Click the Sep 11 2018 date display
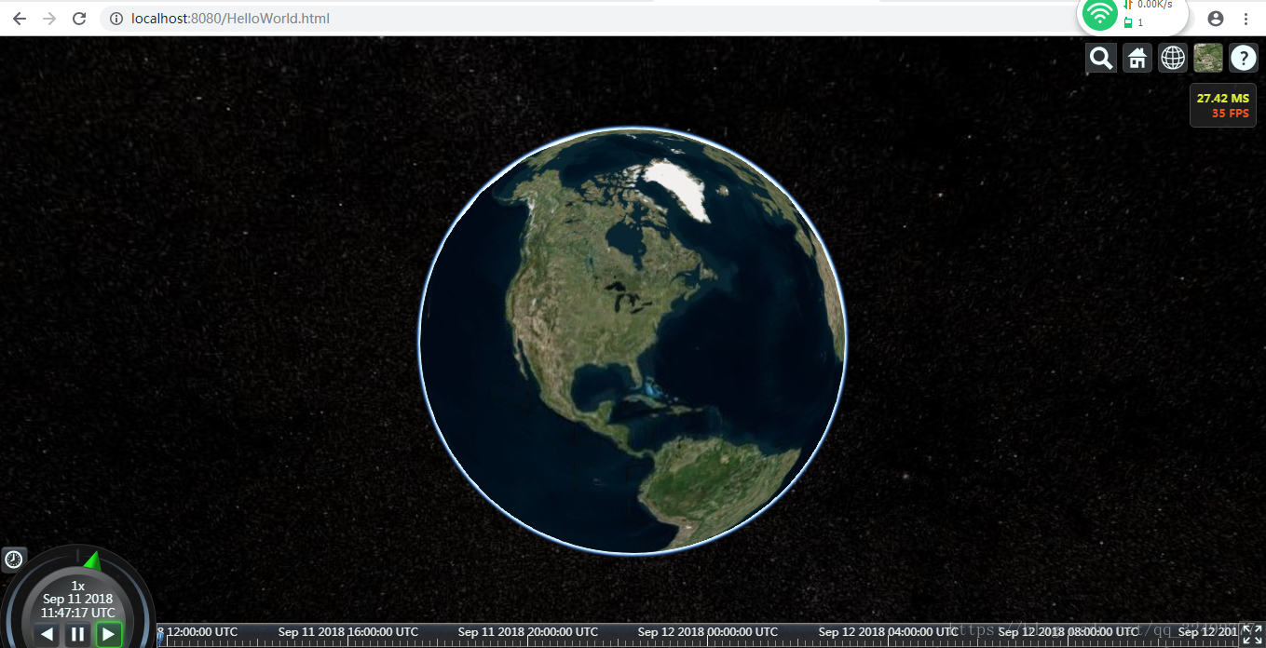This screenshot has height=648, width=1266. (78, 599)
